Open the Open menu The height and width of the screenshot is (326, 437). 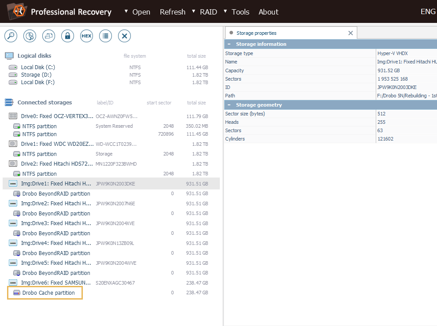pos(141,12)
